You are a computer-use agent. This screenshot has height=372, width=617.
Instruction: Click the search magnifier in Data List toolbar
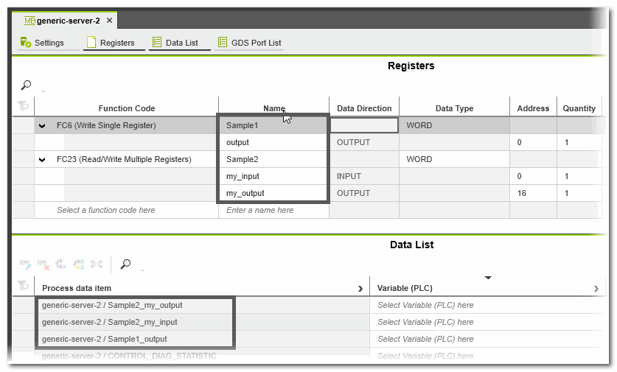pos(126,264)
